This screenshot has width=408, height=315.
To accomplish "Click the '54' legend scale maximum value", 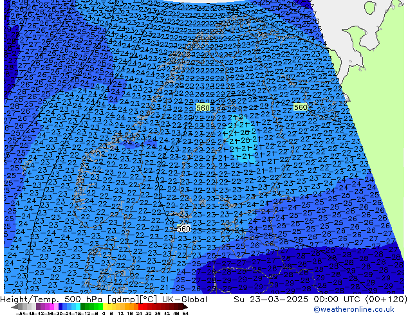I will click(x=185, y=314).
